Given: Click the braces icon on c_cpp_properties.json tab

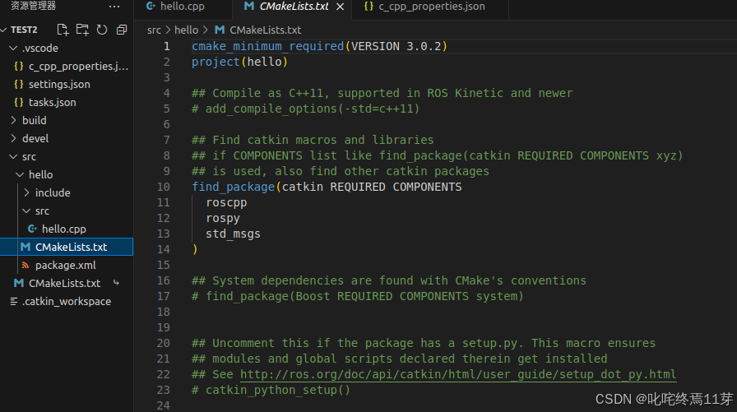Looking at the screenshot, I should point(369,6).
